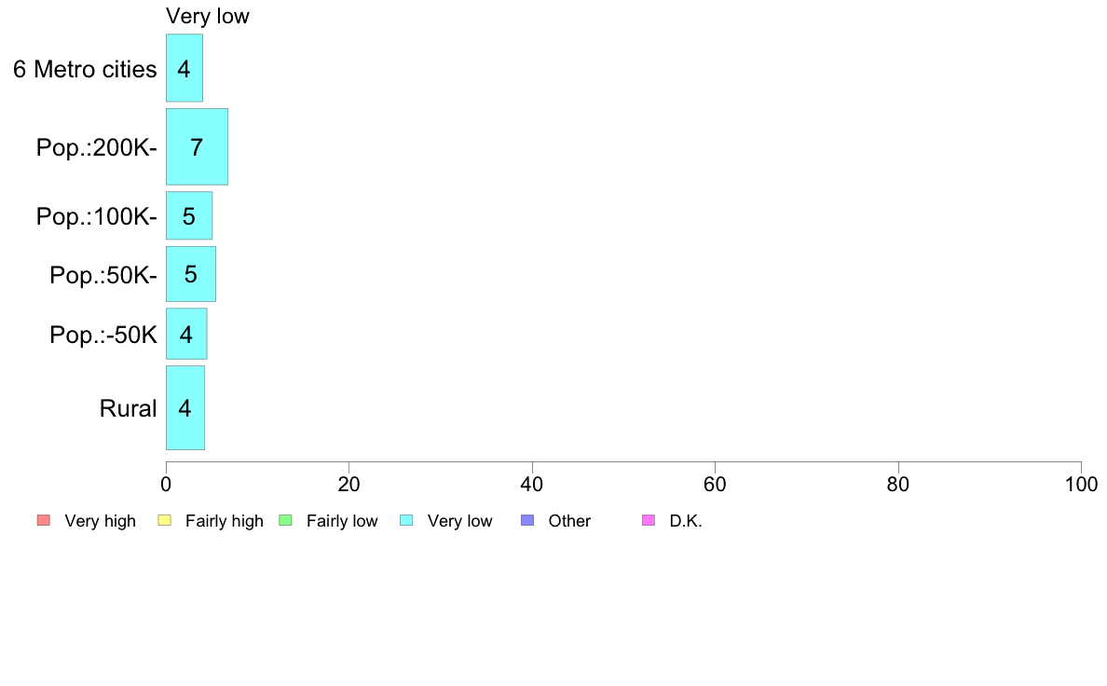1107x686 pixels.
Task: Click the Pop.:200K- category label
Action: (97, 147)
